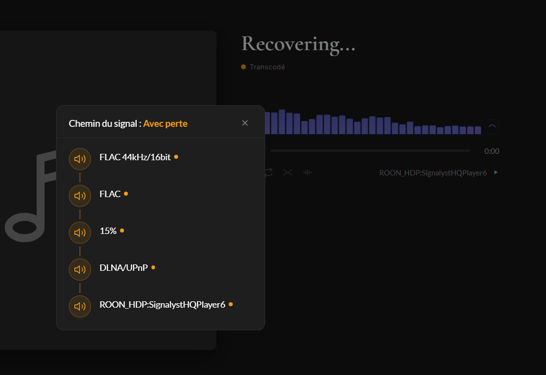Click the Avec perte quality label
The image size is (546, 375).
(165, 123)
